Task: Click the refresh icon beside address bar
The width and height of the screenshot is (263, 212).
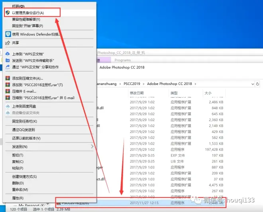Action: (258, 84)
